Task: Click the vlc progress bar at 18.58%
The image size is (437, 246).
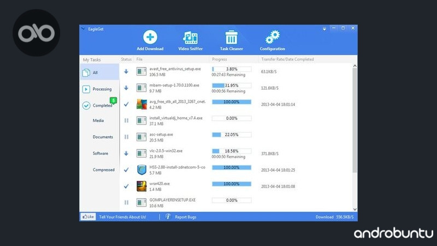Action: coord(231,151)
